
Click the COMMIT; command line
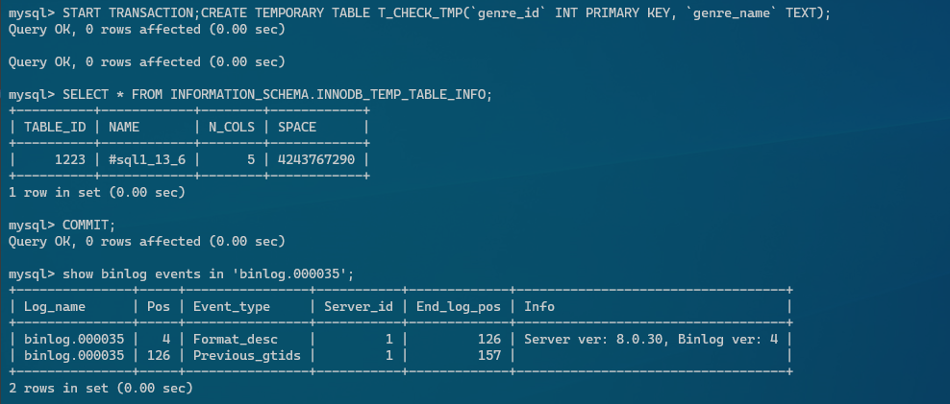(x=88, y=225)
